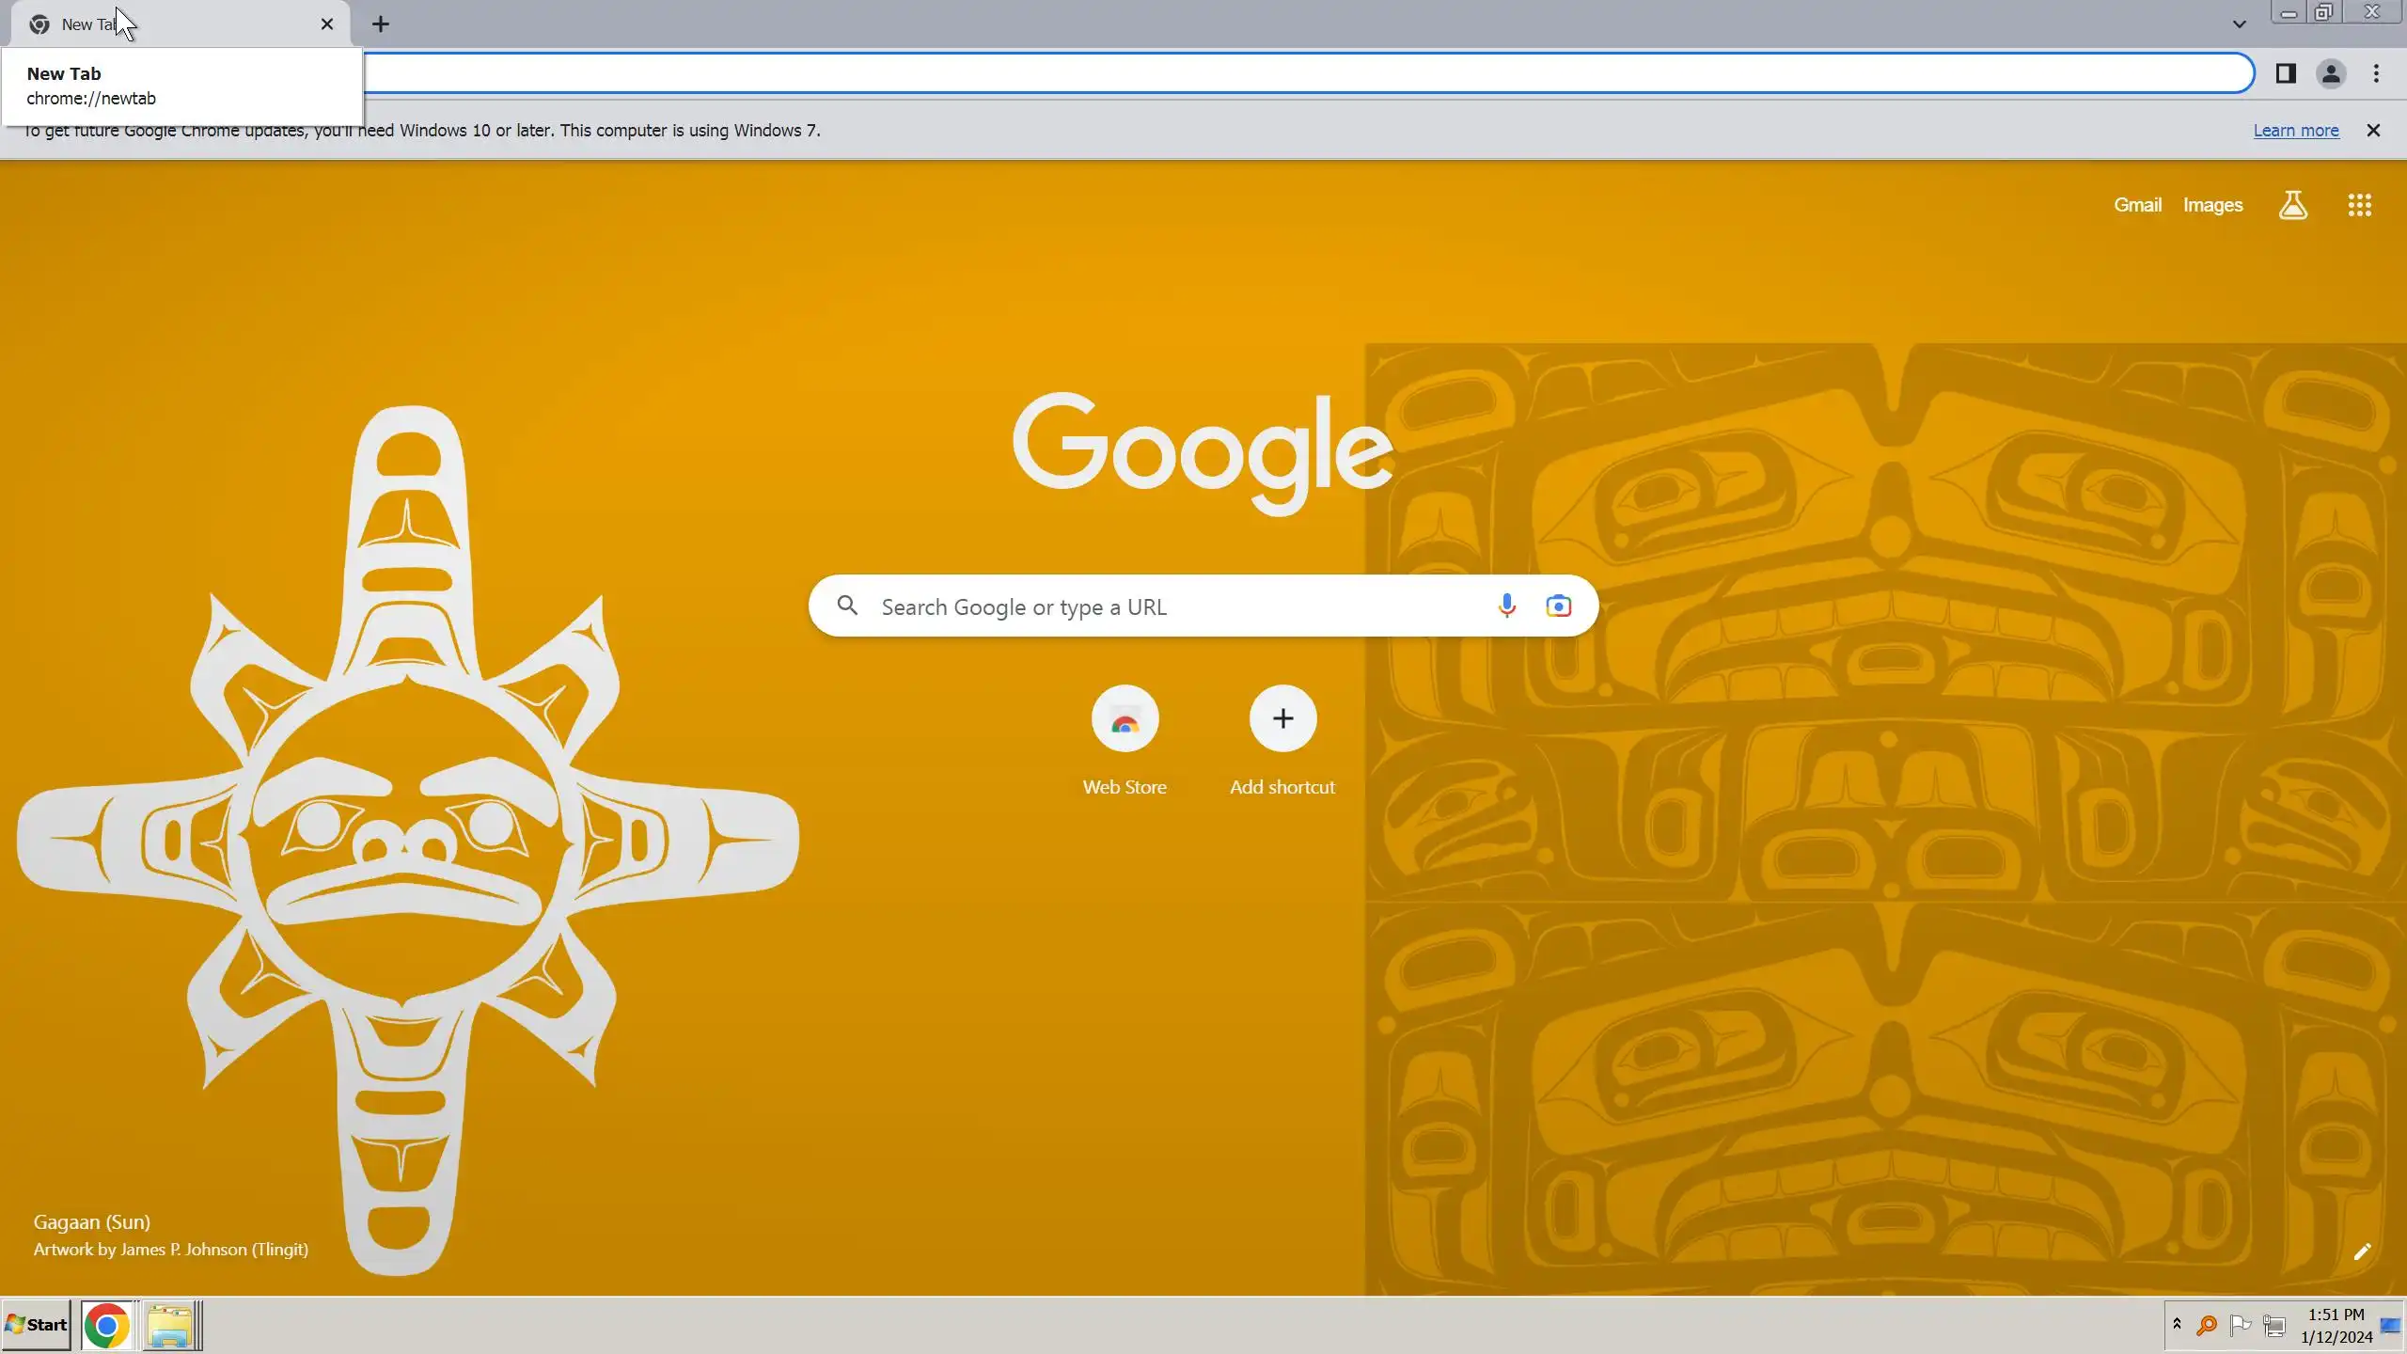2407x1354 pixels.
Task: Click the Learn more link
Action: (2295, 131)
